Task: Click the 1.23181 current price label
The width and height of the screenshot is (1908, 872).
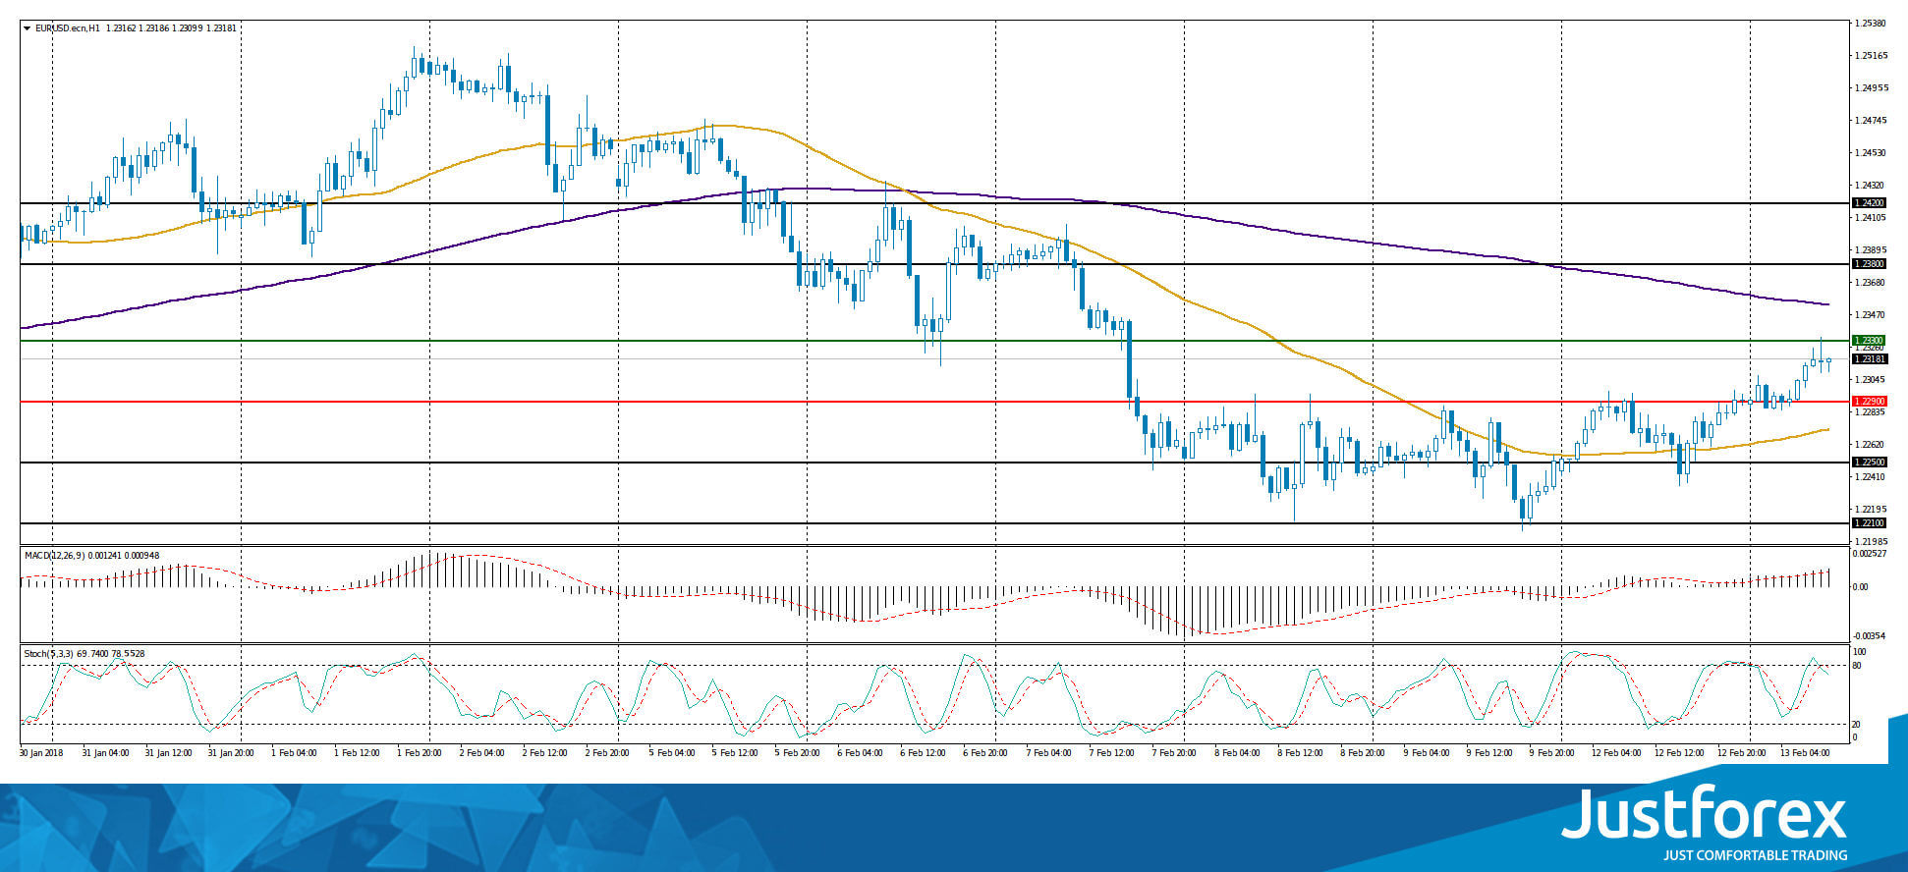Action: coord(1869,359)
